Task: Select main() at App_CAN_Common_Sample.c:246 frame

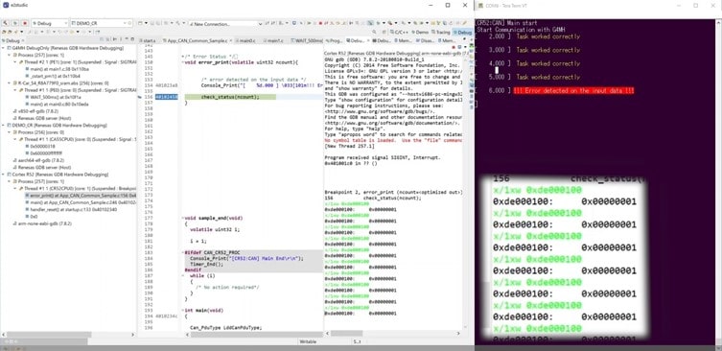Action: pyautogui.click(x=81, y=202)
